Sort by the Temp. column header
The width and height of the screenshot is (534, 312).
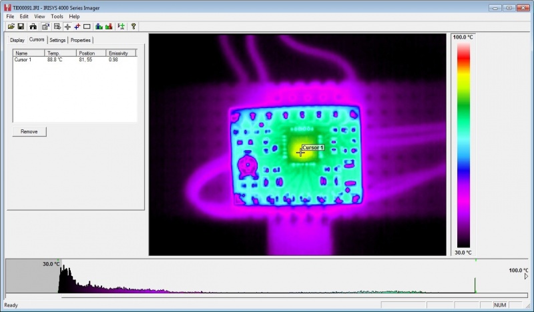[60, 53]
